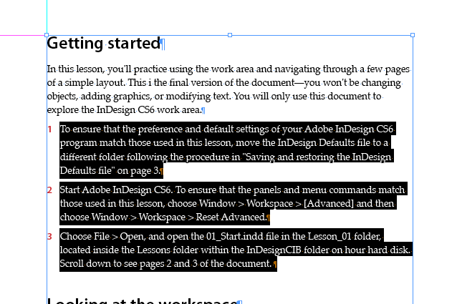Click the cyan vertical guide line
The image size is (457, 304).
(47, 16)
